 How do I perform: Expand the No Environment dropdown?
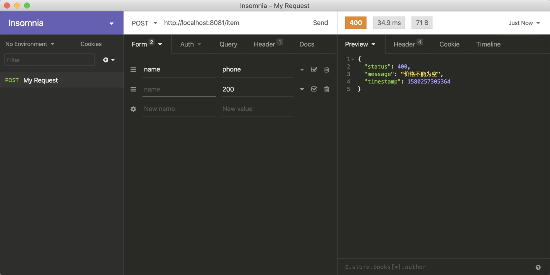click(x=29, y=44)
